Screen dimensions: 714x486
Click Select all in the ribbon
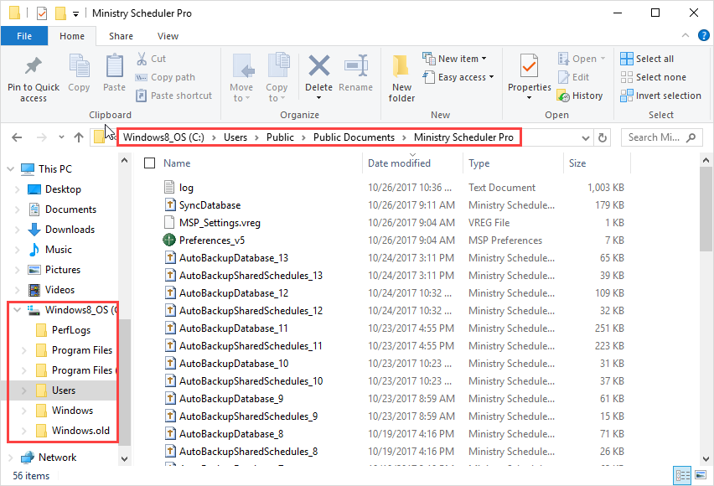(646, 59)
